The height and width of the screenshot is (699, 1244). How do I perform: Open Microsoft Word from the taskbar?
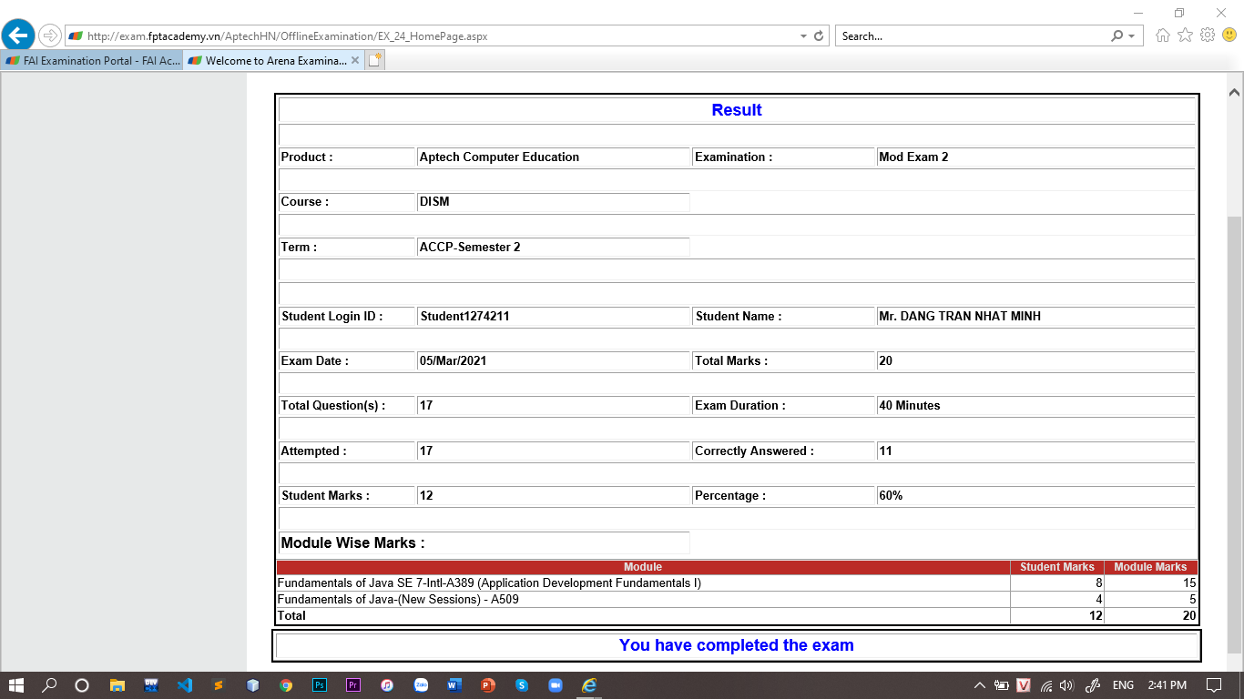[x=454, y=684]
